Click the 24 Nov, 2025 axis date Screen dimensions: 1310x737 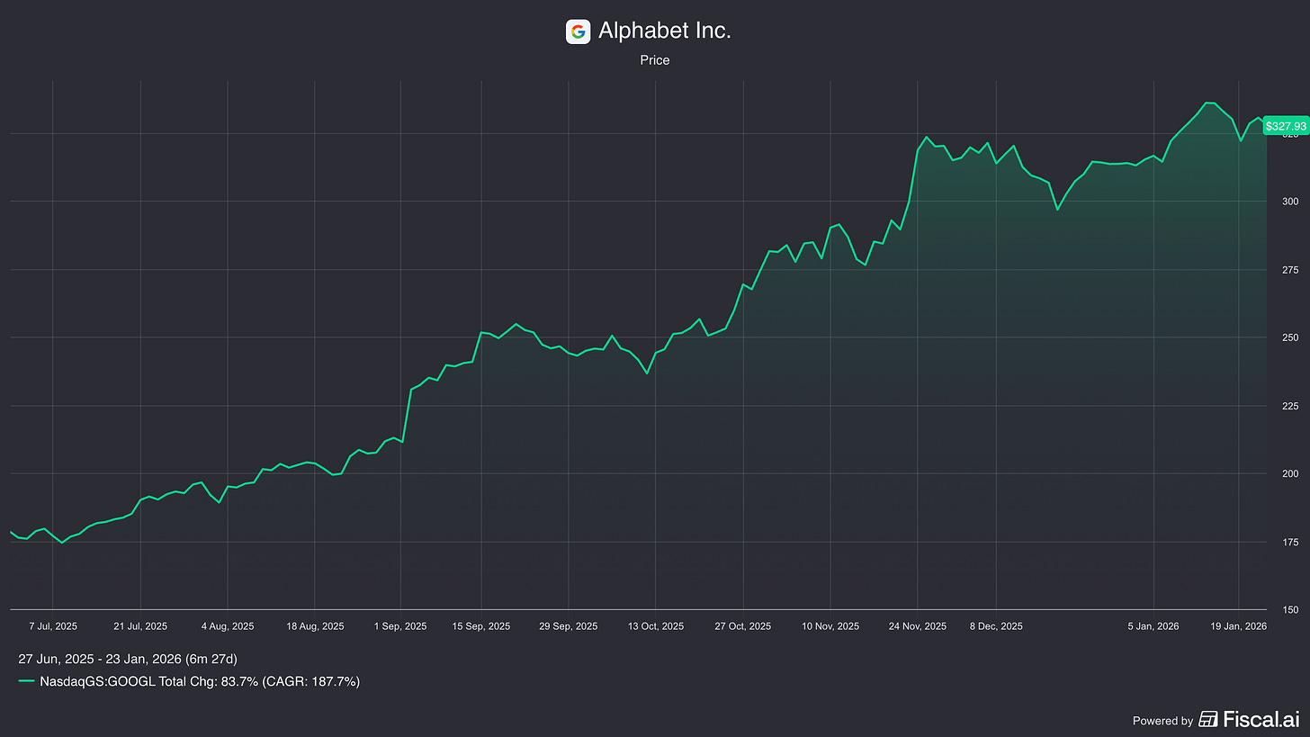[x=917, y=625]
